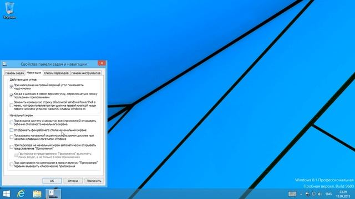Open the Списки переходов tab
This screenshot has height=199, width=355.
(56, 73)
